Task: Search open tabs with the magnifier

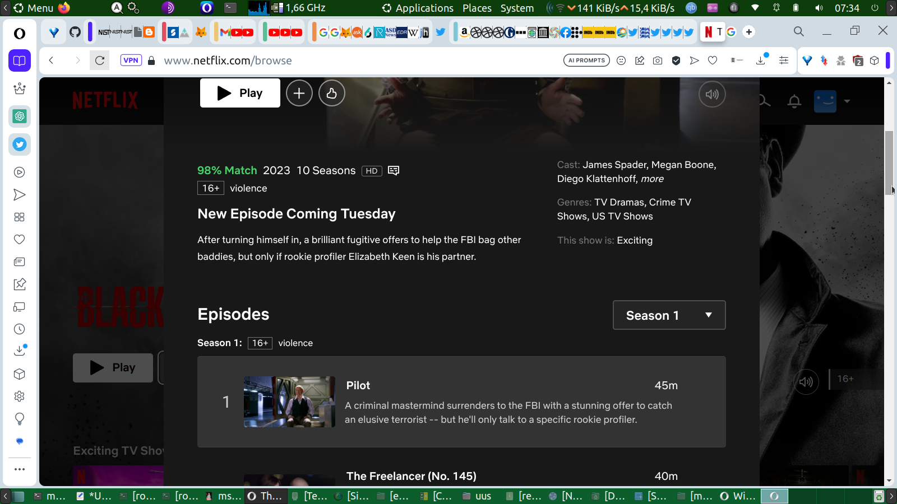Action: click(799, 31)
